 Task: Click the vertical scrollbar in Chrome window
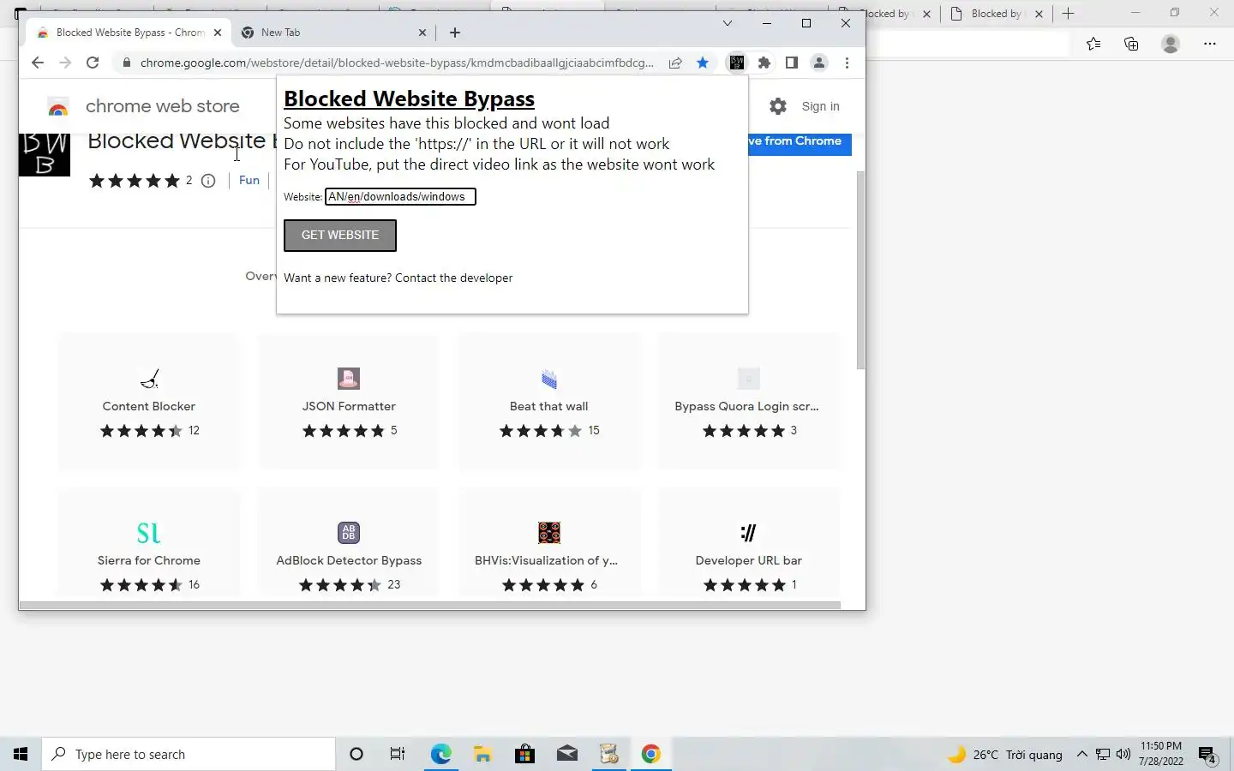coord(860,270)
